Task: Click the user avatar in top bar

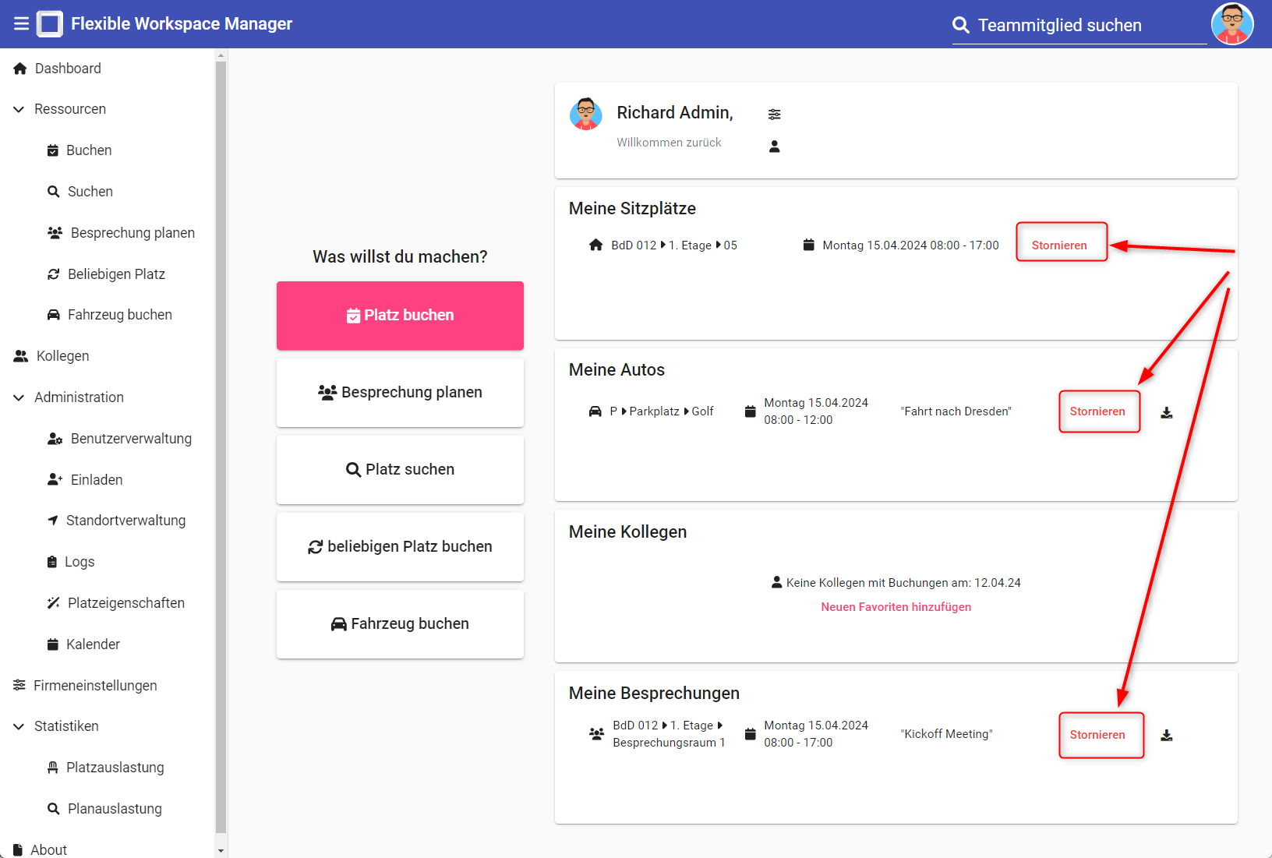Action: pyautogui.click(x=1231, y=24)
